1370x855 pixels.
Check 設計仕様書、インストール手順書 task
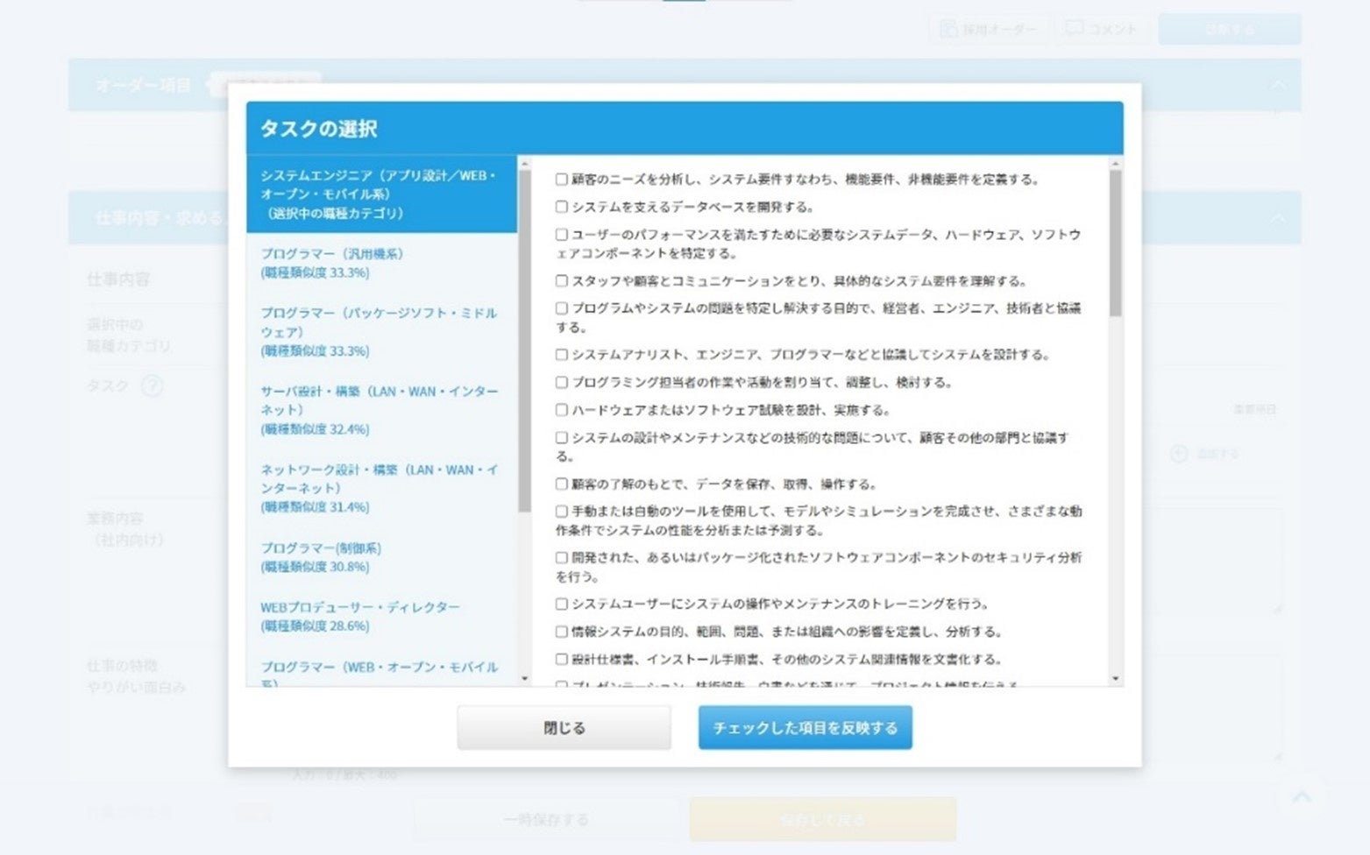click(x=561, y=660)
